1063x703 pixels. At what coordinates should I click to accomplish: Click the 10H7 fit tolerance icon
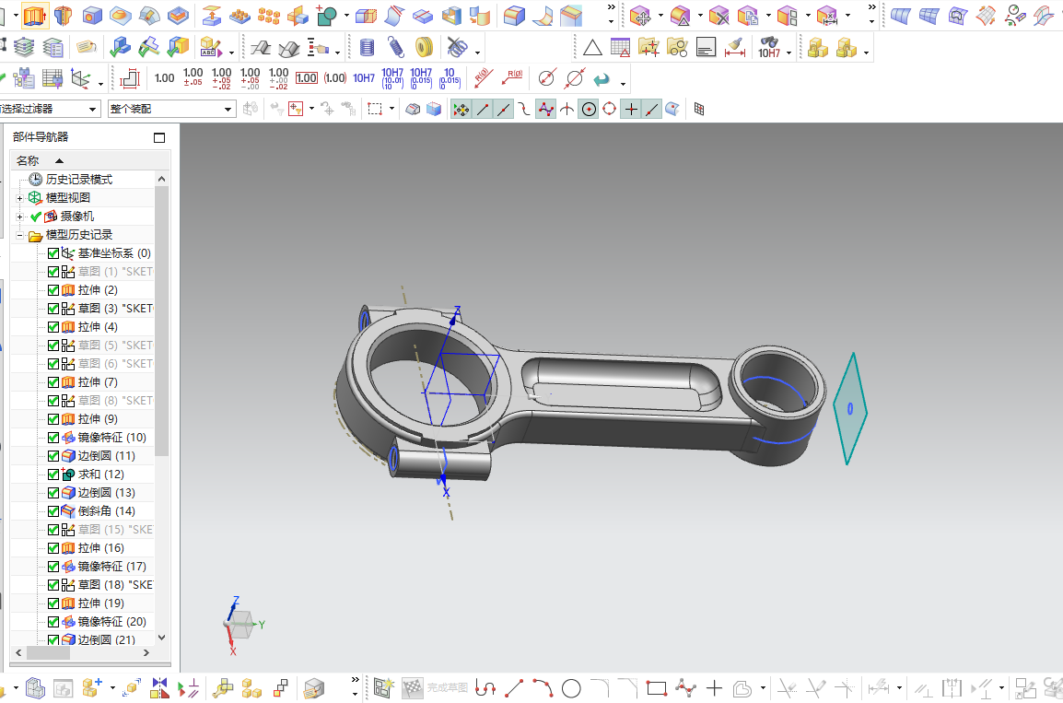pyautogui.click(x=364, y=78)
